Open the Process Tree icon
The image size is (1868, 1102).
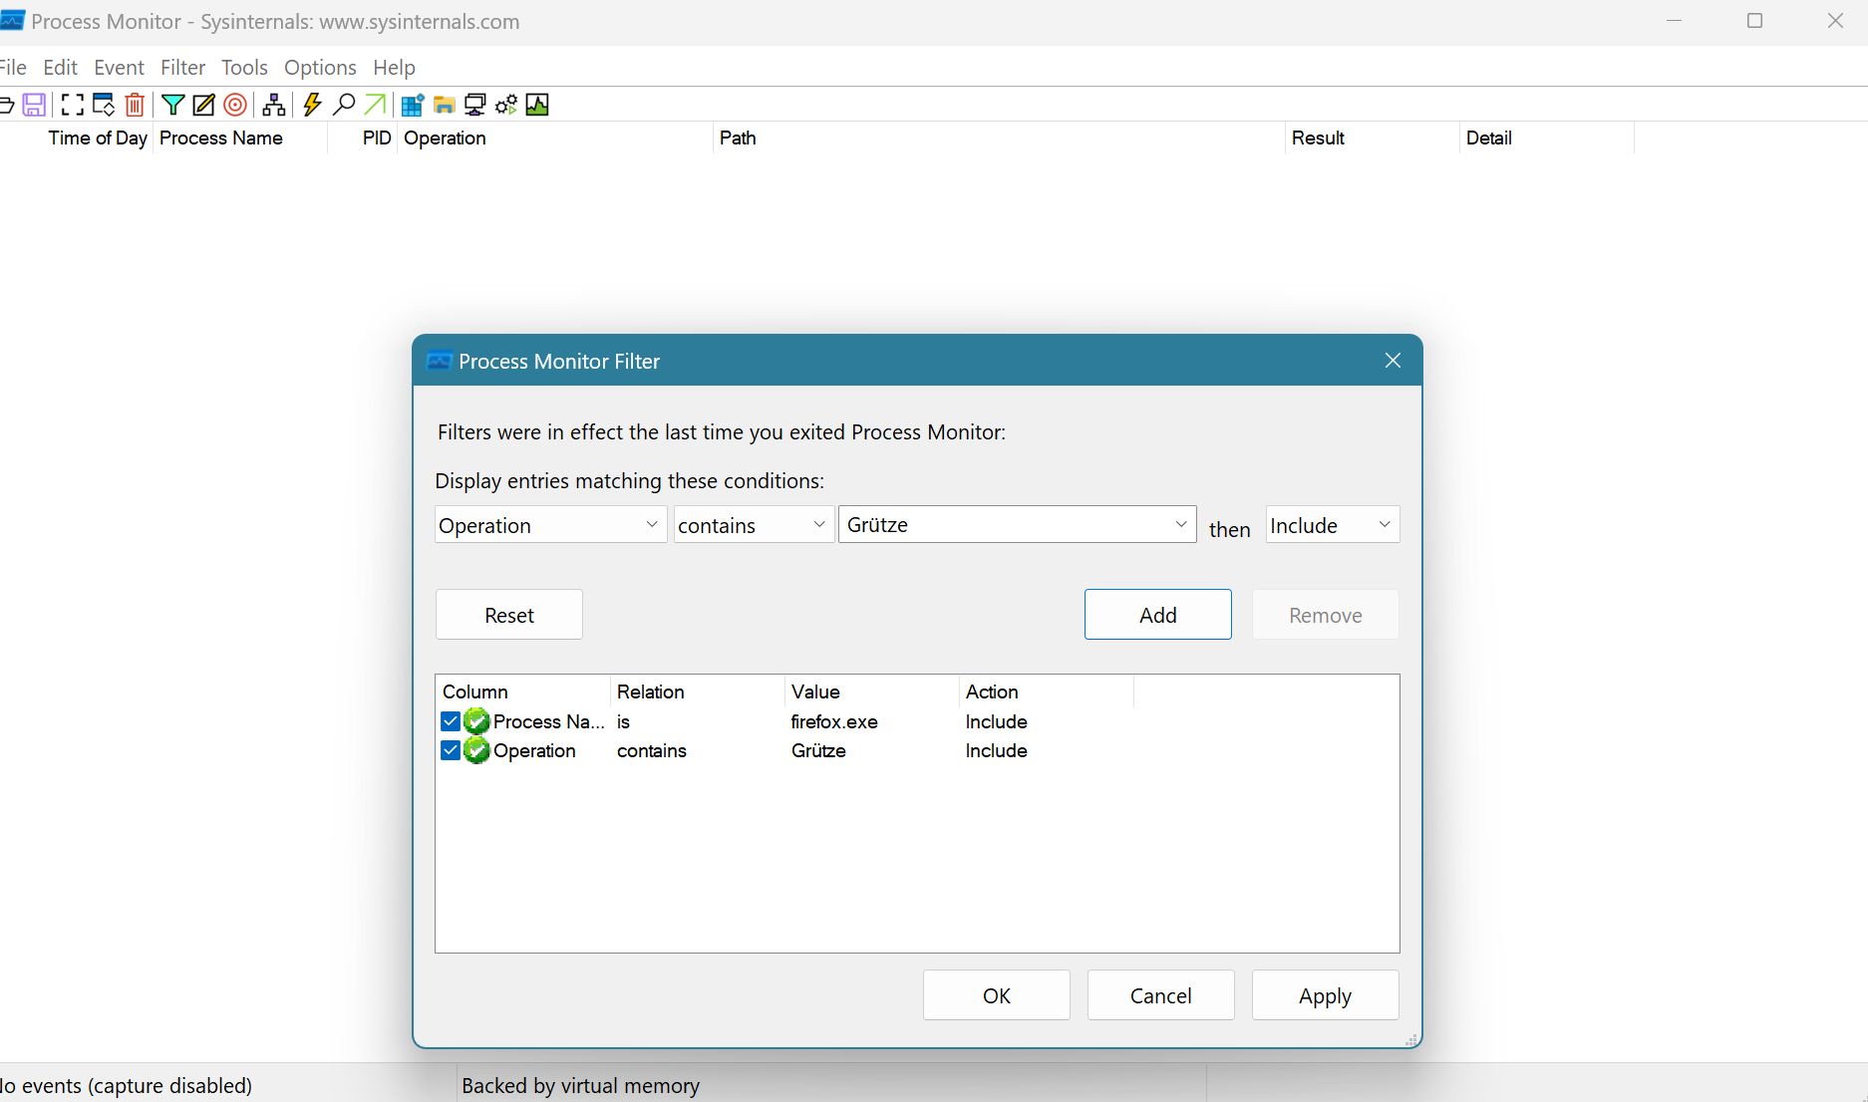(x=274, y=105)
